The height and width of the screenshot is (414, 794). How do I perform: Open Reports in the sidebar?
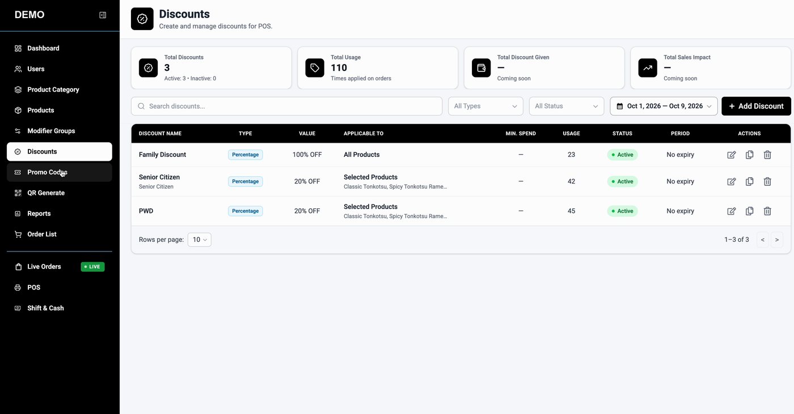pos(60,214)
